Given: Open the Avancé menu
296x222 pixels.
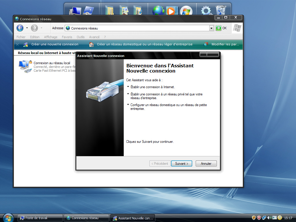Looking at the screenshot, I should pyautogui.click(x=94, y=37).
